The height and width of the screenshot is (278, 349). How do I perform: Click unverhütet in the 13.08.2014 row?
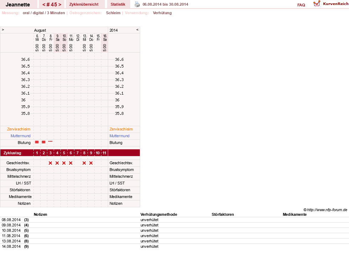tap(149, 241)
